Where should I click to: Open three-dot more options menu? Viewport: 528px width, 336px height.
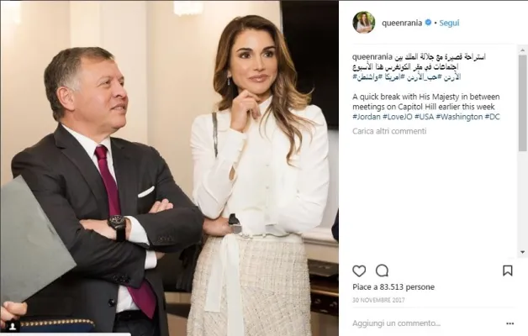pyautogui.click(x=510, y=323)
